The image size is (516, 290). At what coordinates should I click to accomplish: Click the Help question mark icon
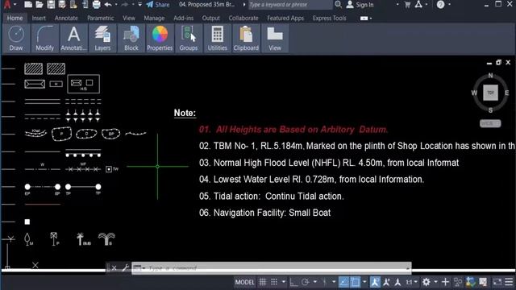[x=441, y=5]
